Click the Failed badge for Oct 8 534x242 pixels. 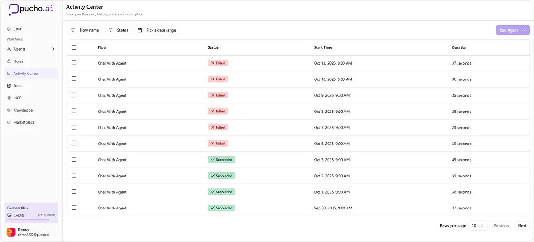[218, 111]
